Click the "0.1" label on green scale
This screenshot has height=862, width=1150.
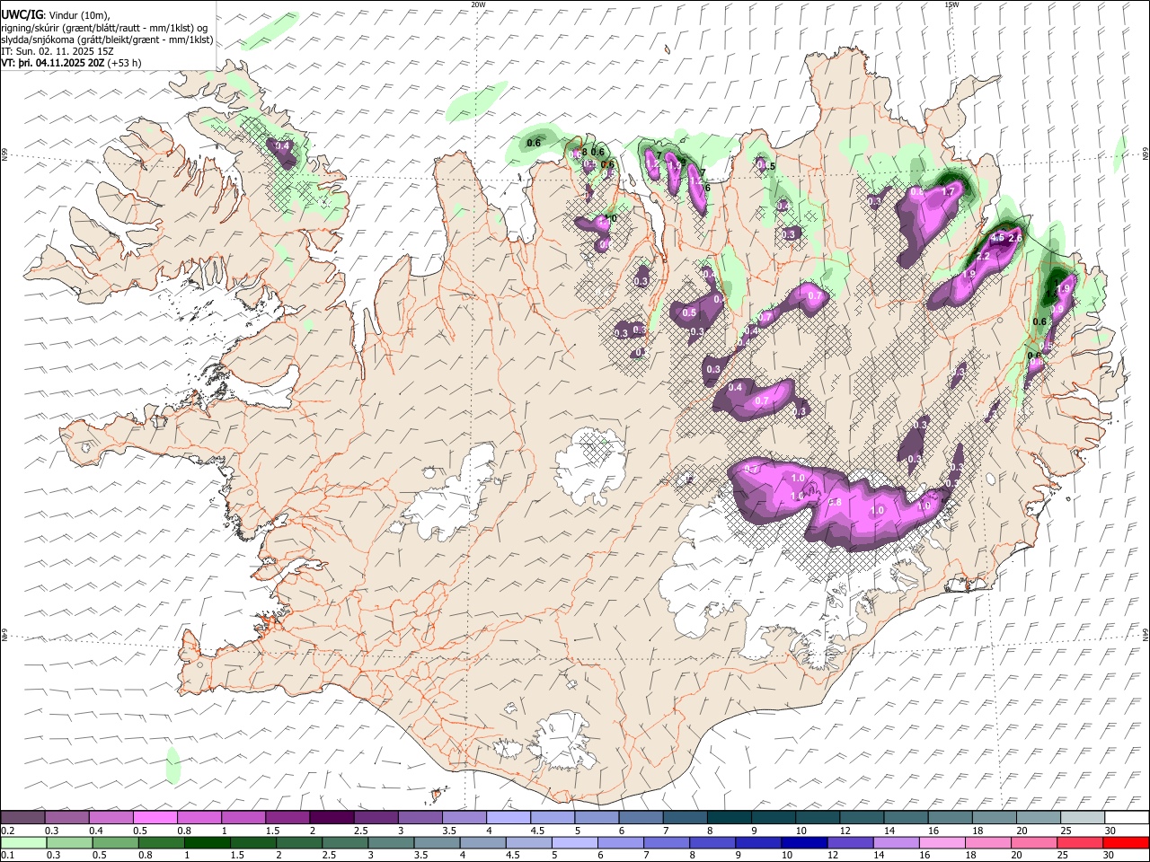pos(7,855)
